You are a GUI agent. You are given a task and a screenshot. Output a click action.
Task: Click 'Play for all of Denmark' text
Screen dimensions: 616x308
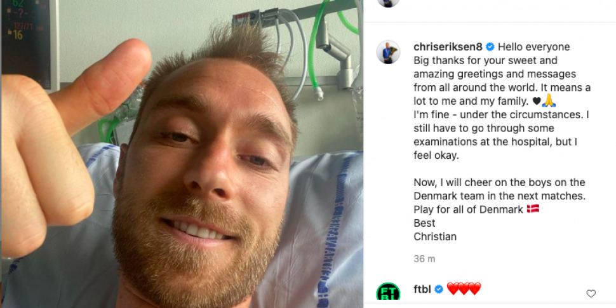coord(468,210)
